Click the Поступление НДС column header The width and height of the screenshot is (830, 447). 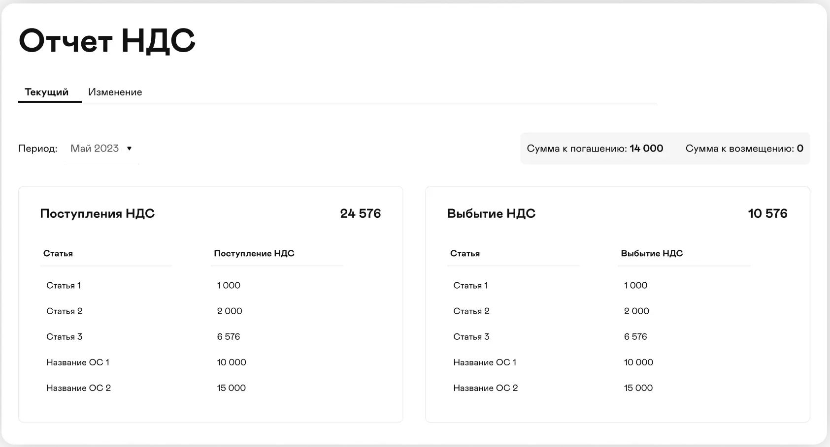[254, 254]
